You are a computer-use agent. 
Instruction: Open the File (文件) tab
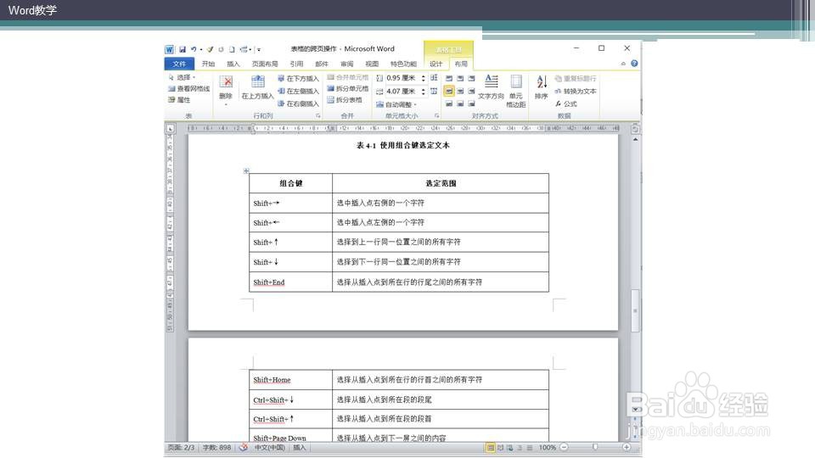pos(179,64)
